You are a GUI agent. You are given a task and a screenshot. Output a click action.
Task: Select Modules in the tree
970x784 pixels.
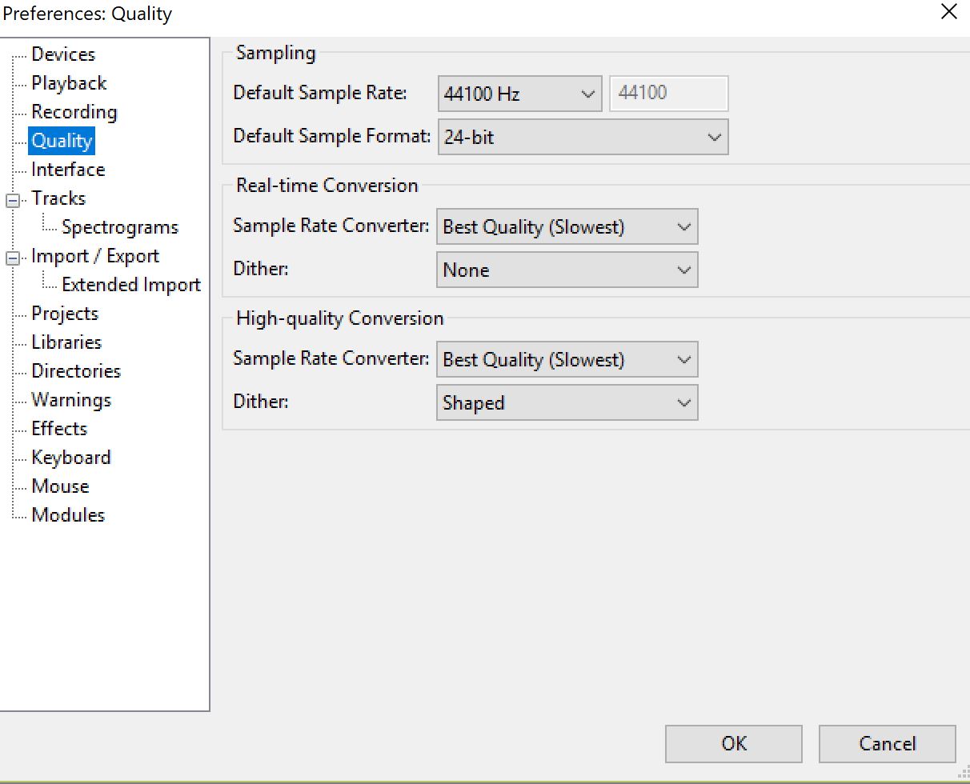pyautogui.click(x=68, y=515)
